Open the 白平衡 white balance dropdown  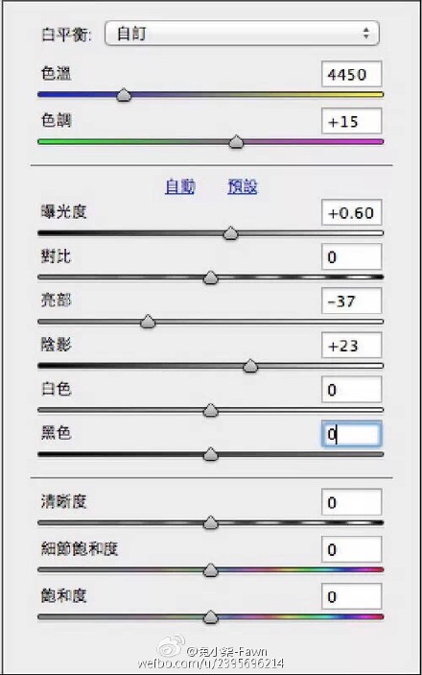tap(242, 34)
